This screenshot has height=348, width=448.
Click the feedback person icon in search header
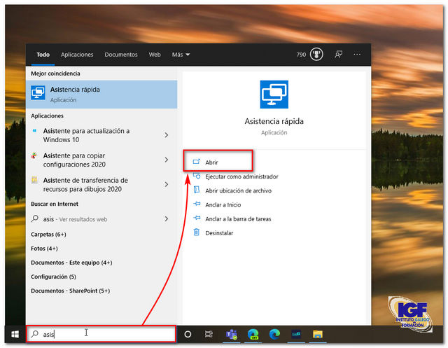(x=339, y=54)
